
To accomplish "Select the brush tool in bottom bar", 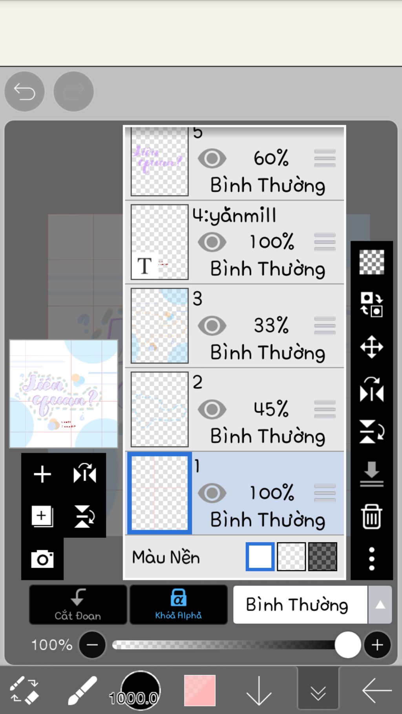I will [82, 690].
